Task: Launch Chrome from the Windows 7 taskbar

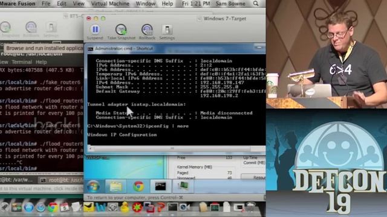Action: (x=138, y=186)
